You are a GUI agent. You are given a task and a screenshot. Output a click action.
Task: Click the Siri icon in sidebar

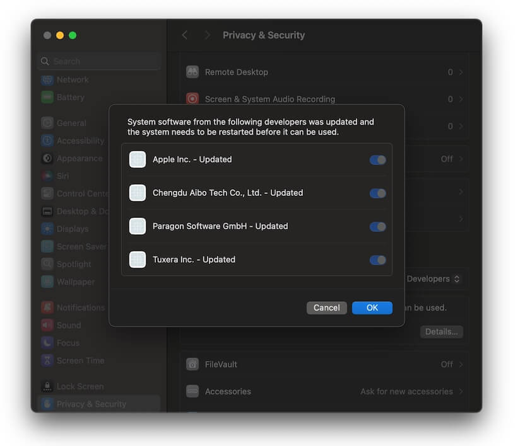[x=47, y=176]
